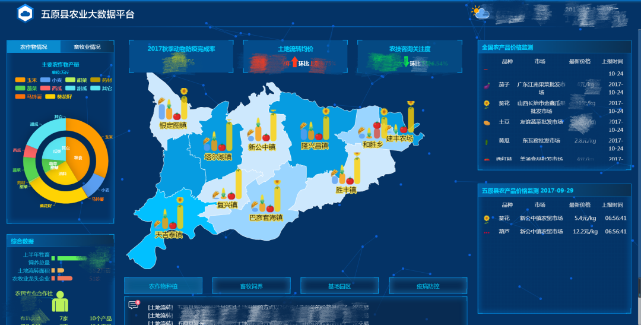Viewport: 641px width, 325px height.
Task: Click the sunflower icon above 建丰农场
Action: click(x=411, y=104)
